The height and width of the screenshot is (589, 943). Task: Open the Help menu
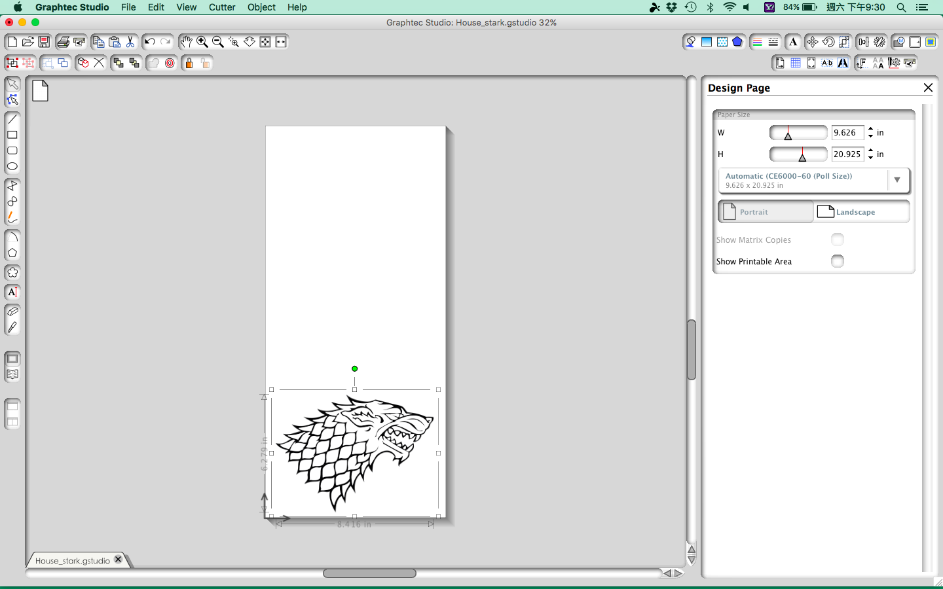[x=297, y=7]
